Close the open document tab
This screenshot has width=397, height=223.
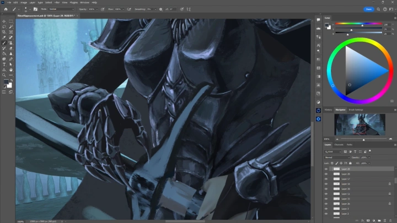[x=77, y=15]
